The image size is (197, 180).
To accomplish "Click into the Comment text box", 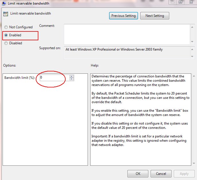I will [x=127, y=34].
